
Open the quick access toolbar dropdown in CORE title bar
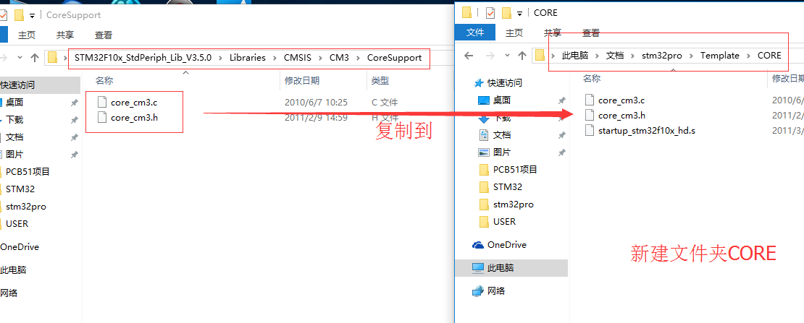[519, 13]
